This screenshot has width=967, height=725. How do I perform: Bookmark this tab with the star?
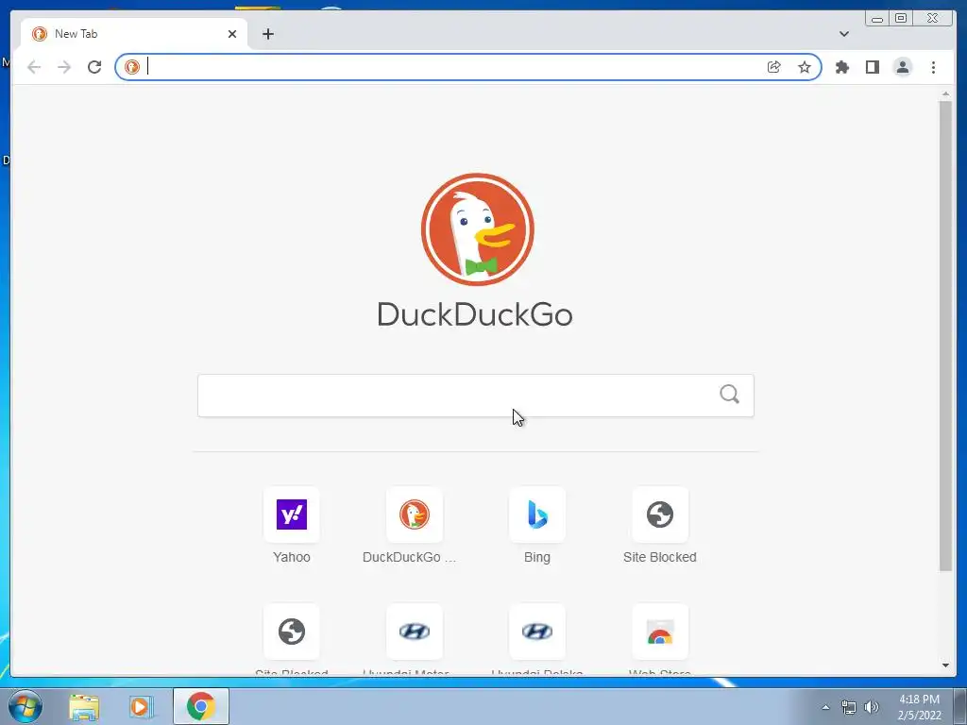click(x=805, y=67)
